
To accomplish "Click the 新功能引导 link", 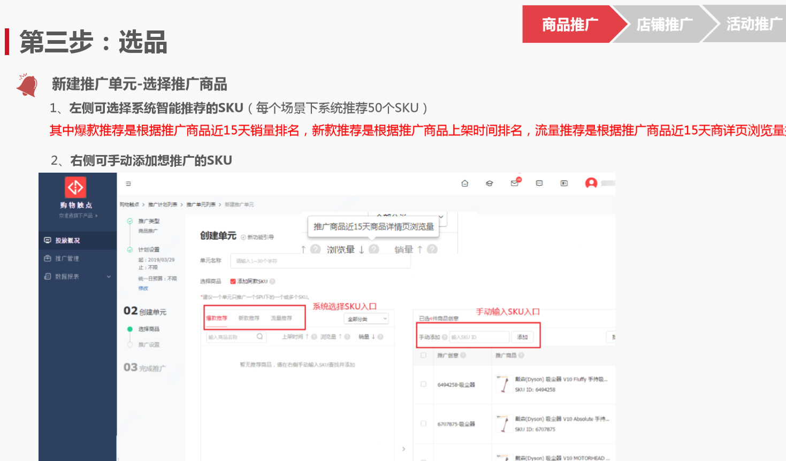I will click(261, 237).
